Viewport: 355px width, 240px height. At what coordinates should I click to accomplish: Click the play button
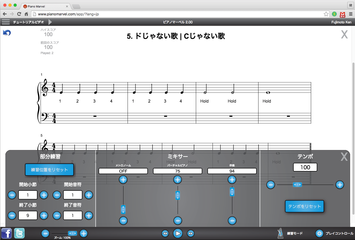[x=178, y=233]
